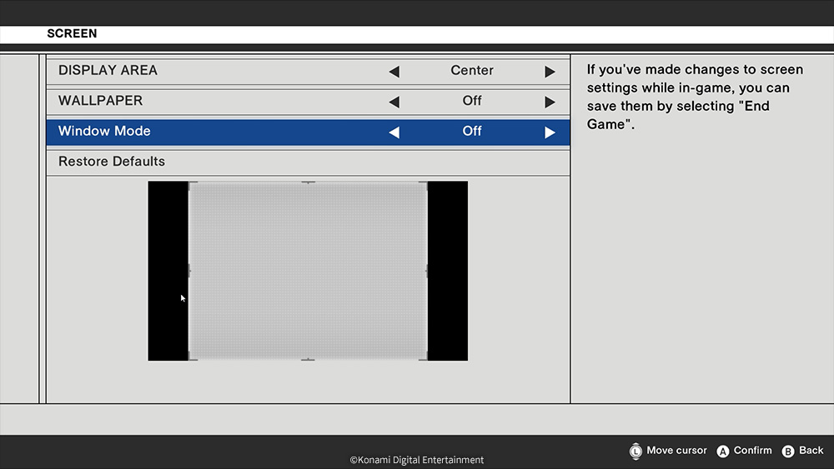Screen dimensions: 834x469
Task: Select the DISPLAY AREA Center value
Action: [x=472, y=71]
